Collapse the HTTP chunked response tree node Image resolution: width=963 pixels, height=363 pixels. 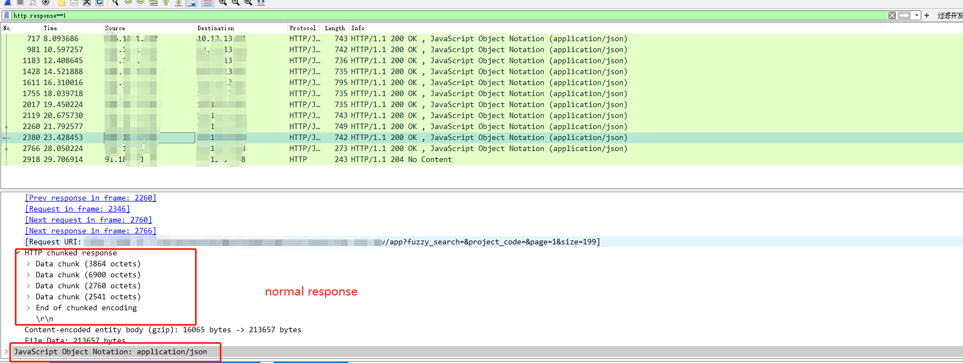click(x=18, y=253)
